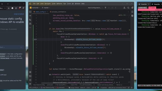Close the static_config.rs tab
The height and width of the screenshot is (91, 162).
pos(47,12)
